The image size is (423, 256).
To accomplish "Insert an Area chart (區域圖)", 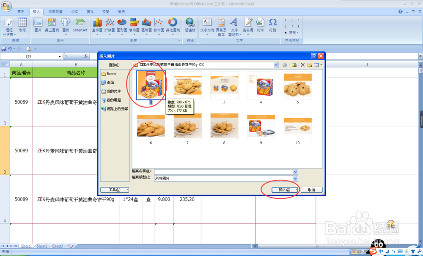I will 146,23.
